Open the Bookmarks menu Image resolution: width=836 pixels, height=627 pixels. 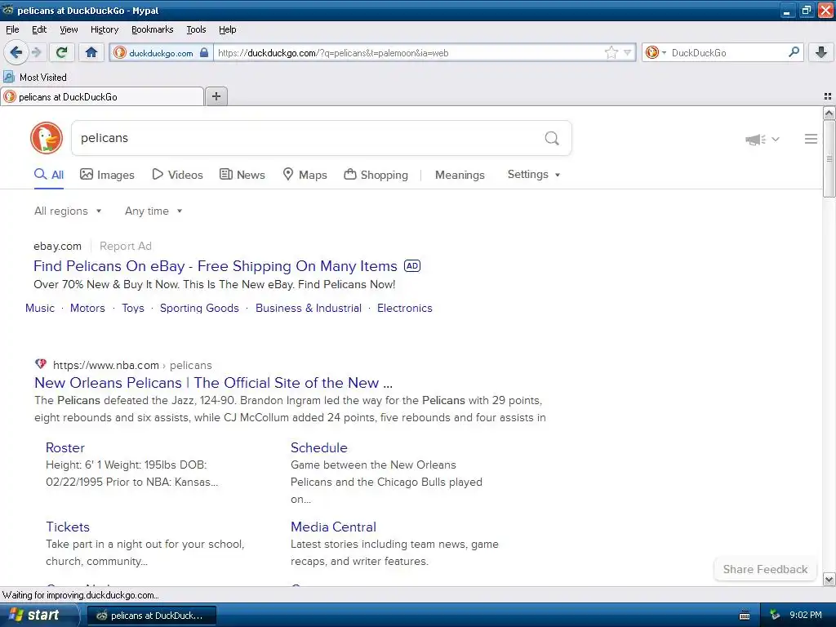pos(152,29)
